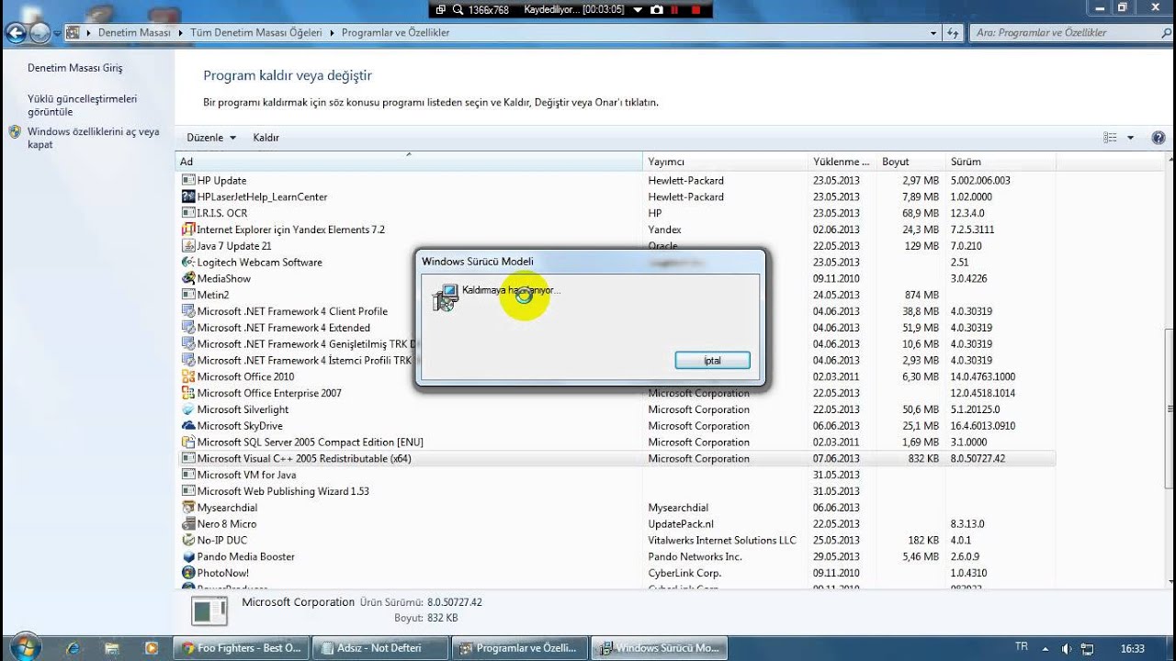This screenshot has height=661, width=1176.
Task: Select Microsoft .NET Framework 4 Extended
Action: (616, 328)
